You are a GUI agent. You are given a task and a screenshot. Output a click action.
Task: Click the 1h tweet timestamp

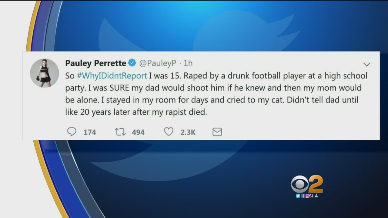click(188, 63)
